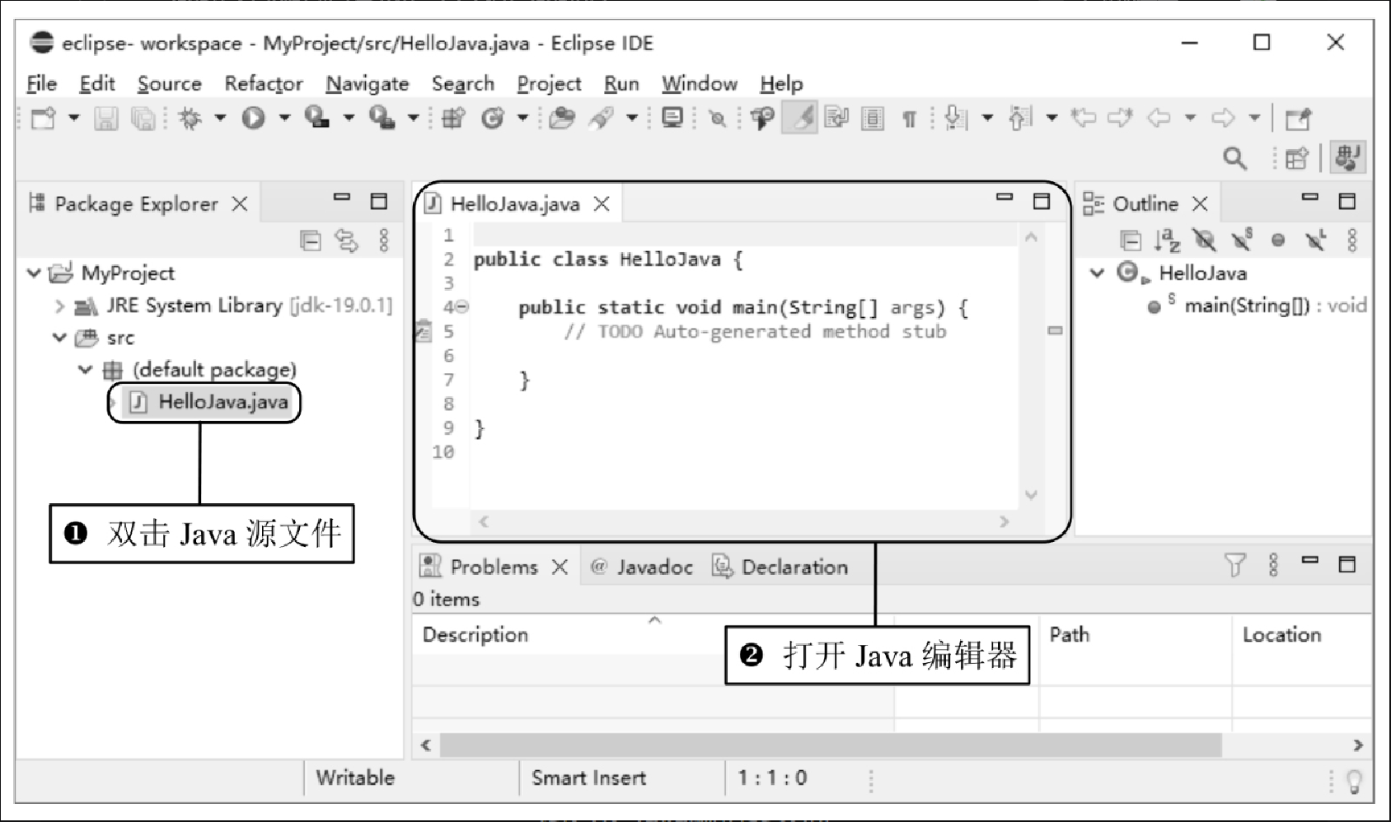1391x822 pixels.
Task: Click the Forward navigation arrow
Action: click(1223, 119)
